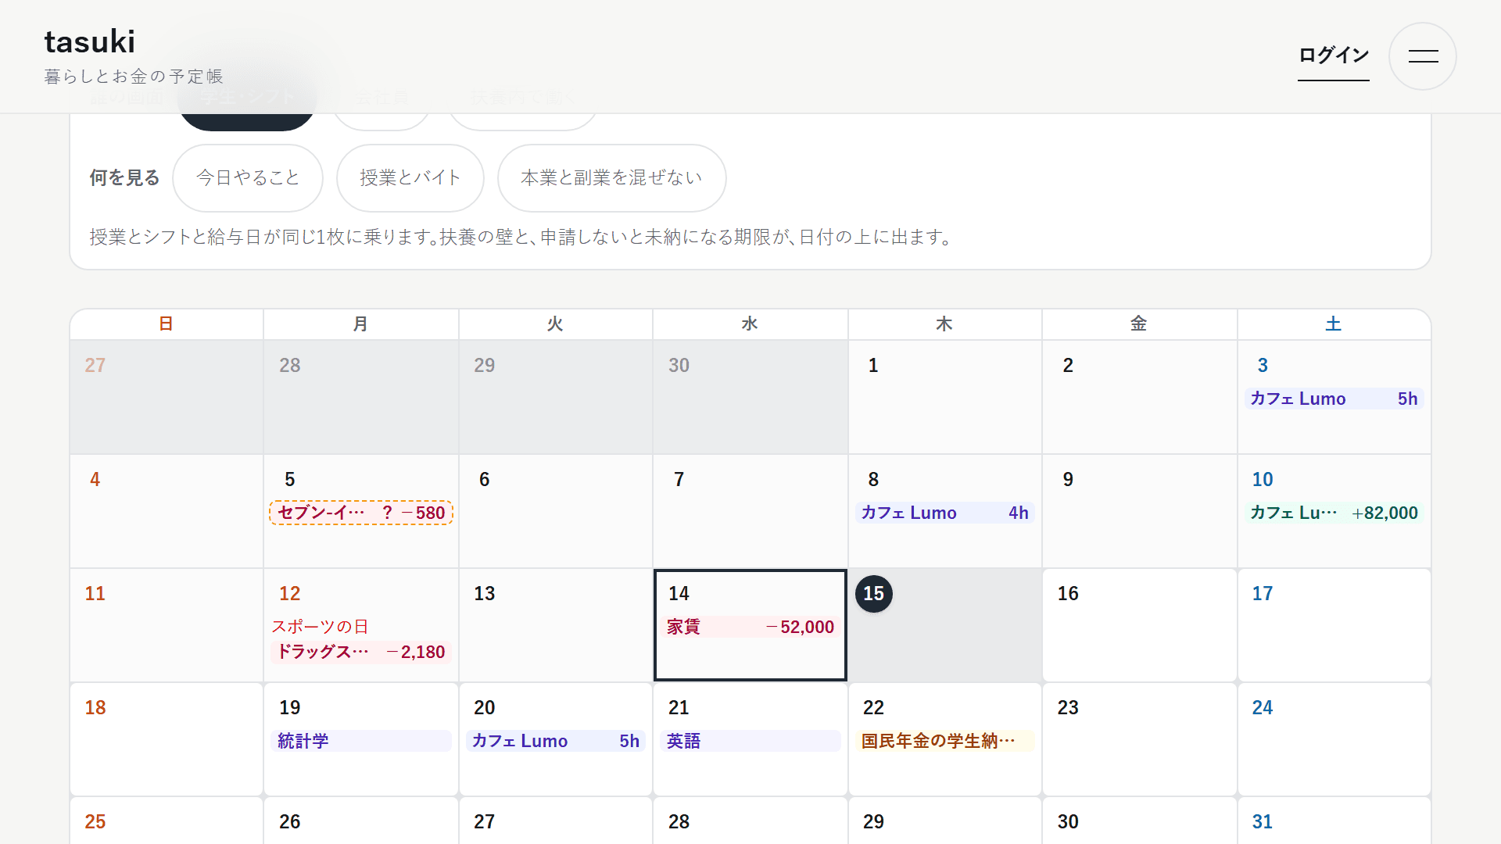1501x844 pixels.
Task: Click the 日 Sunday column header
Action: 167,324
